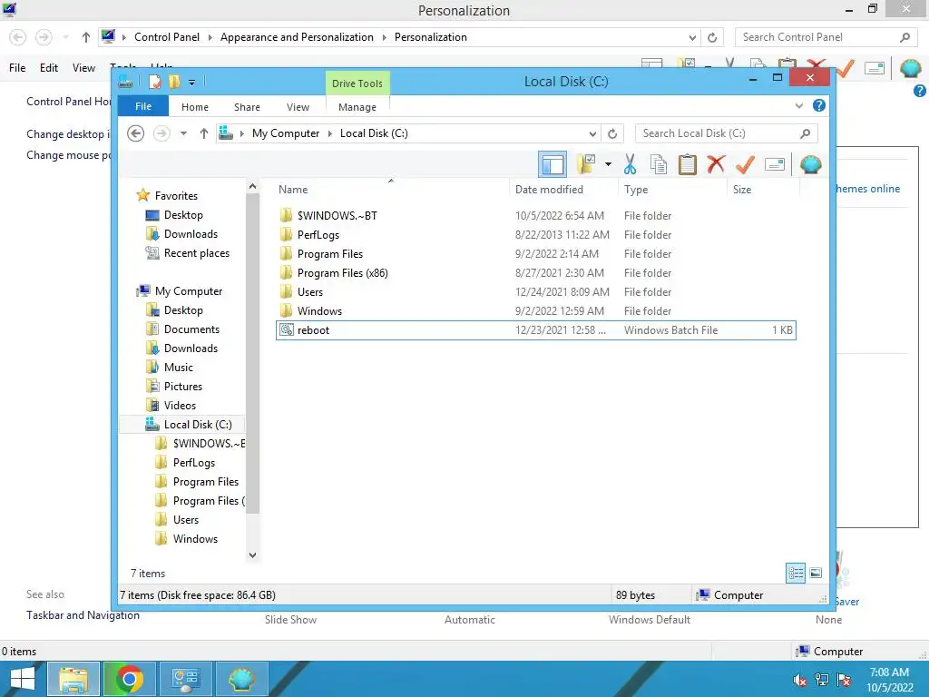Switch to the Home ribbon tab
Image resolution: width=929 pixels, height=697 pixels.
195,107
